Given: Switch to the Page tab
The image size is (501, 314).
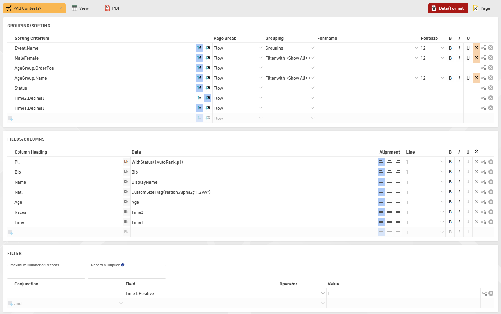Looking at the screenshot, I should (x=482, y=8).
